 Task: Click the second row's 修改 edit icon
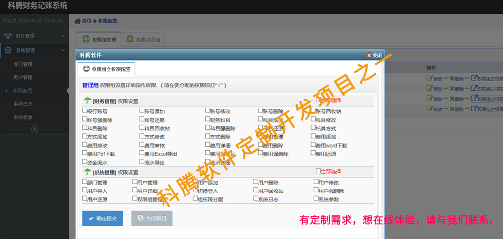tap(429, 88)
